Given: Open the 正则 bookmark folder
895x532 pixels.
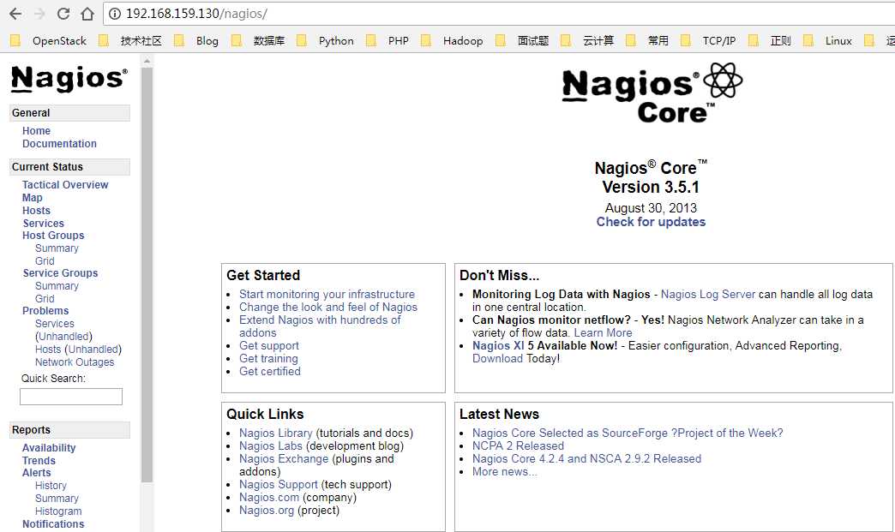Looking at the screenshot, I should coord(770,40).
